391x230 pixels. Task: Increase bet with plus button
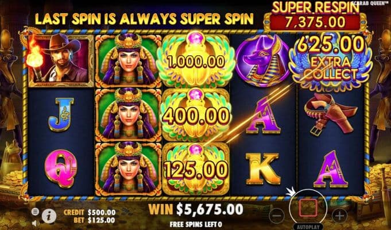339,215
